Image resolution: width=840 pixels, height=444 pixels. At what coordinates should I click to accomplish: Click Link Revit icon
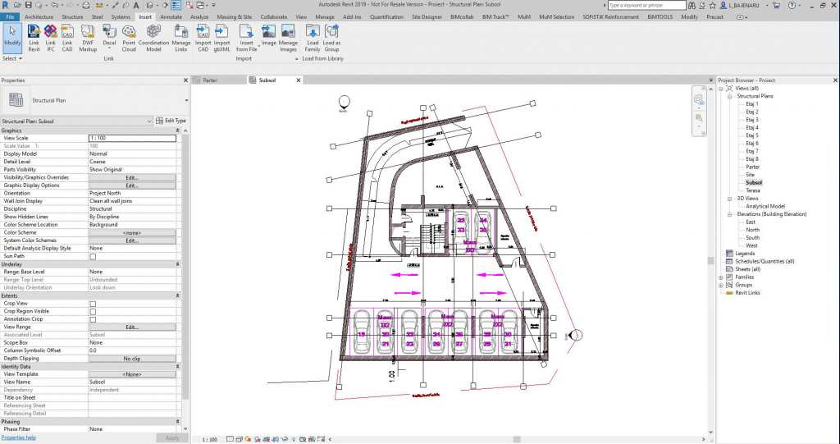34,32
